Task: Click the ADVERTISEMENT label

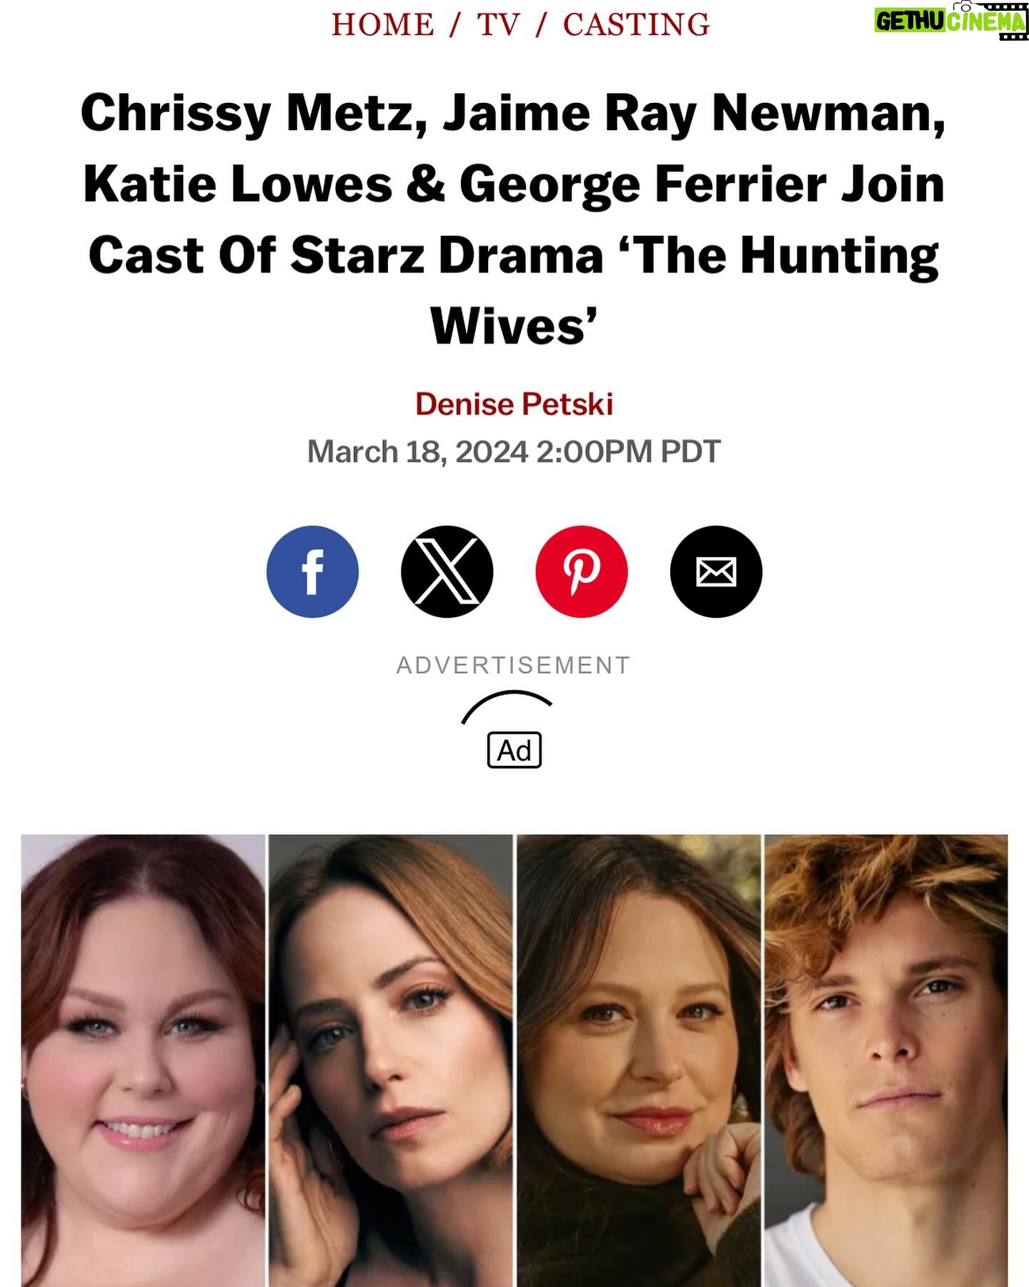Action: point(514,665)
